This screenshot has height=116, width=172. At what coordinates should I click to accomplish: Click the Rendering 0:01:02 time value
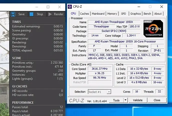click(x=58, y=42)
